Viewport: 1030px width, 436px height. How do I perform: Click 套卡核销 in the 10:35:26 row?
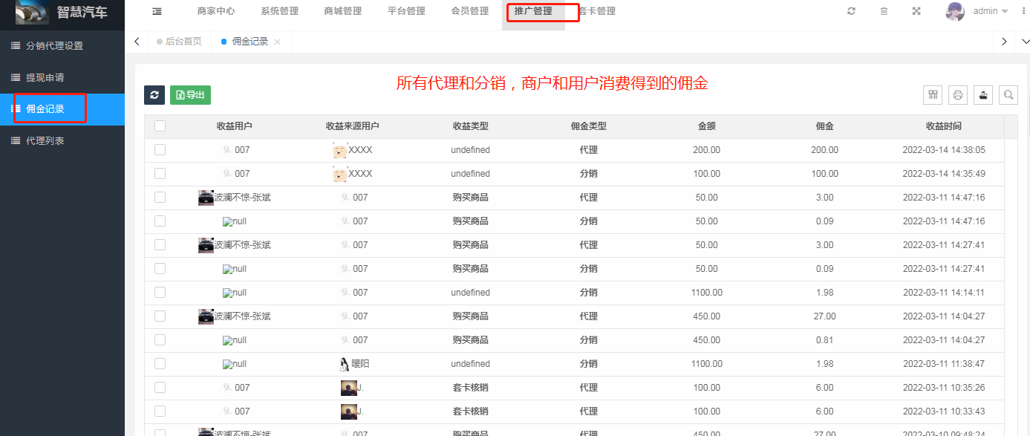click(471, 388)
